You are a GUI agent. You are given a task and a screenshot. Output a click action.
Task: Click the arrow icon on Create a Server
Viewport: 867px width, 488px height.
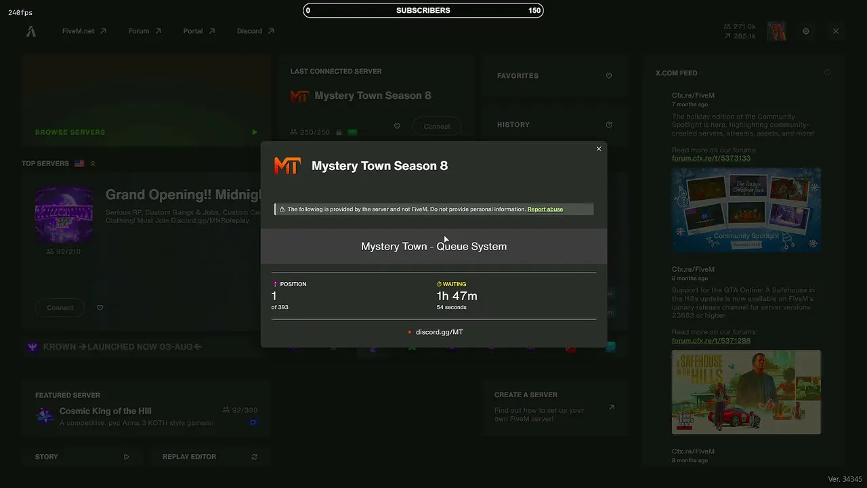point(612,407)
